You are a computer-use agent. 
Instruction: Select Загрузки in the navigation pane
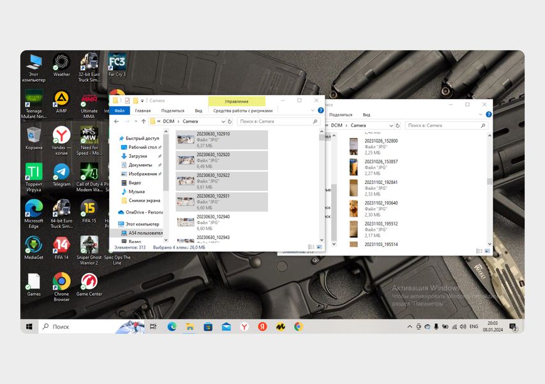click(x=135, y=156)
